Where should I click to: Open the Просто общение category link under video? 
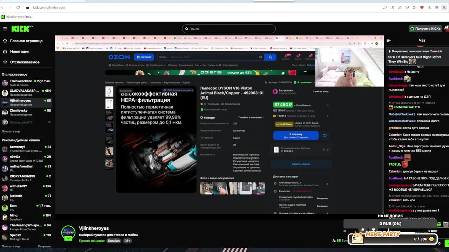[x=92, y=241]
